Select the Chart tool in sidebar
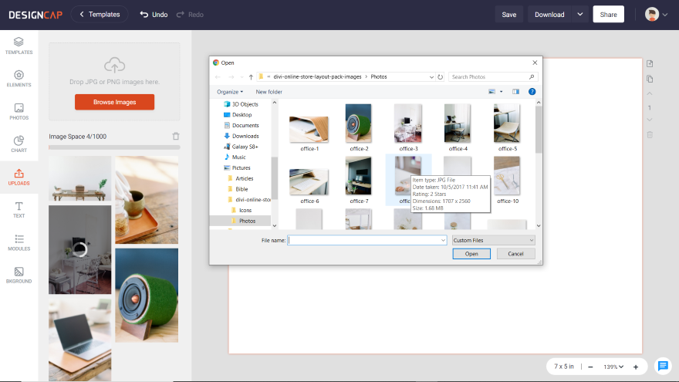Viewport: 679px width, 382px height. coord(19,144)
